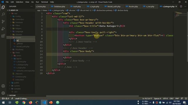
Task: Open the Accounts menu icon
Action: [x=3, y=86]
